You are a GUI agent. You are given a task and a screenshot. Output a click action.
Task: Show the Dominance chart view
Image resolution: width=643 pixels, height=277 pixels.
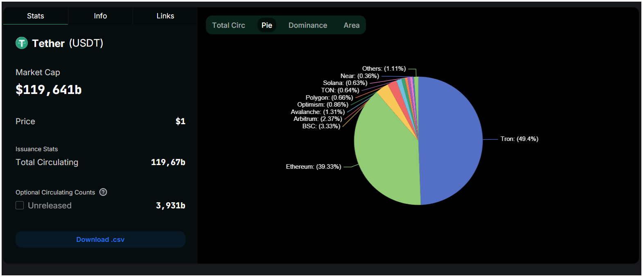(x=308, y=25)
